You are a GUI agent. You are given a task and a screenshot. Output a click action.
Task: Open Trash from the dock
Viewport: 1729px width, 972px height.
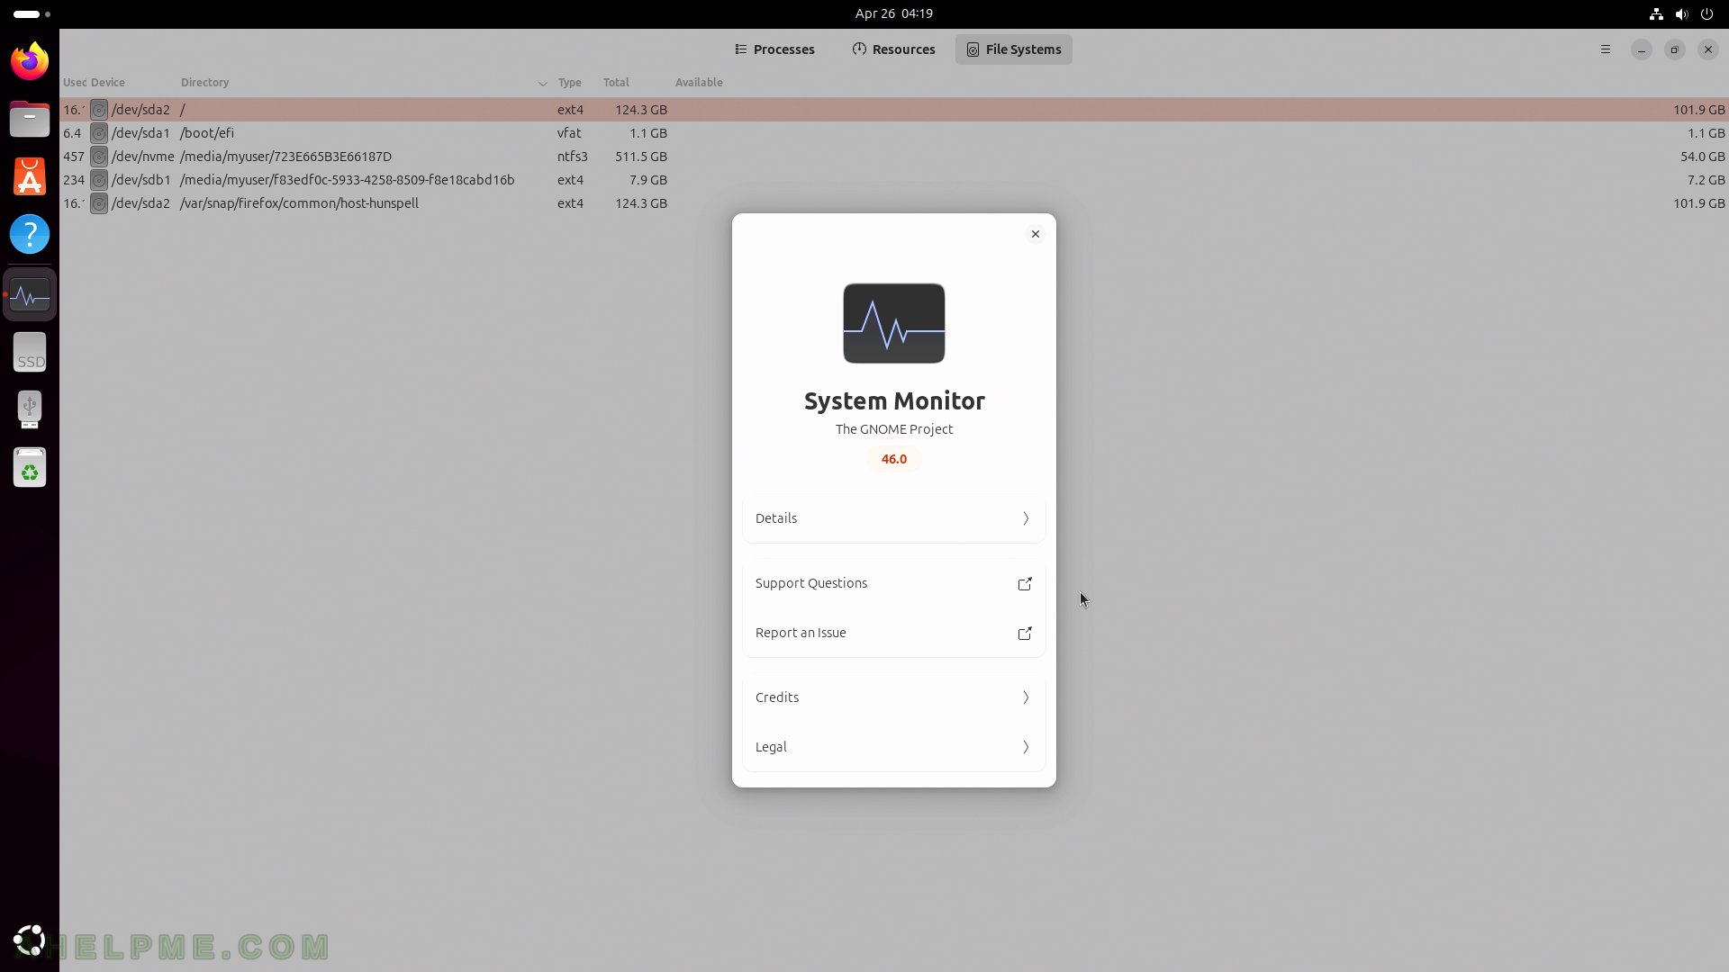tap(30, 467)
